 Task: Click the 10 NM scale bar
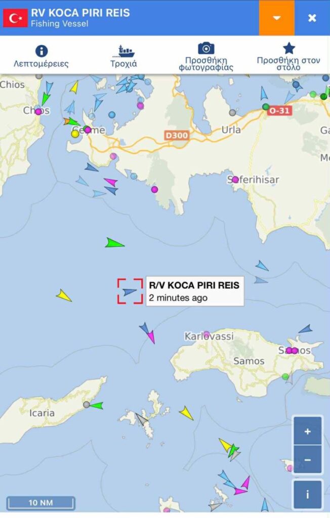[x=40, y=503]
